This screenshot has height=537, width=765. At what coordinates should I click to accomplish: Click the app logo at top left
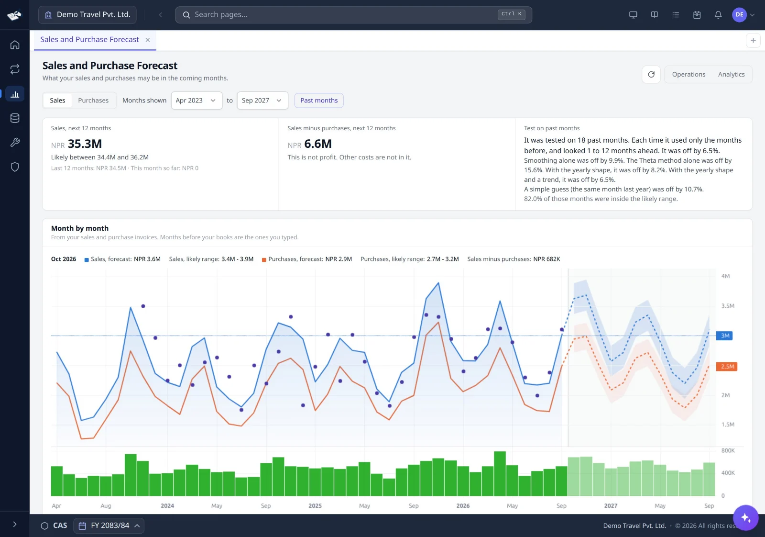(14, 15)
